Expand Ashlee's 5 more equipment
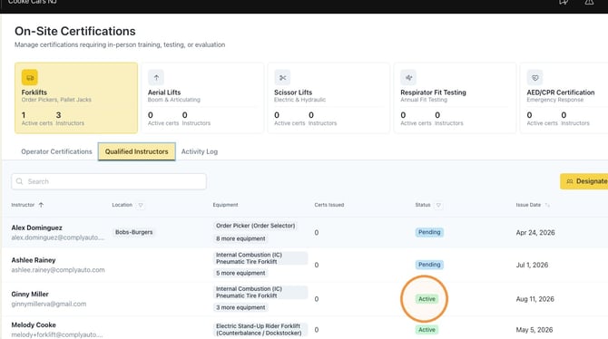 pos(240,273)
